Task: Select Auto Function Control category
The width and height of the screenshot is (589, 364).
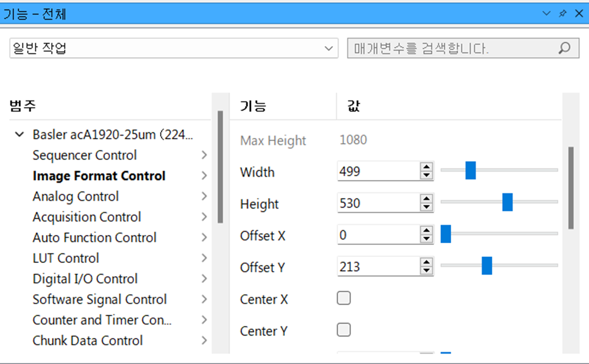Action: (x=94, y=238)
